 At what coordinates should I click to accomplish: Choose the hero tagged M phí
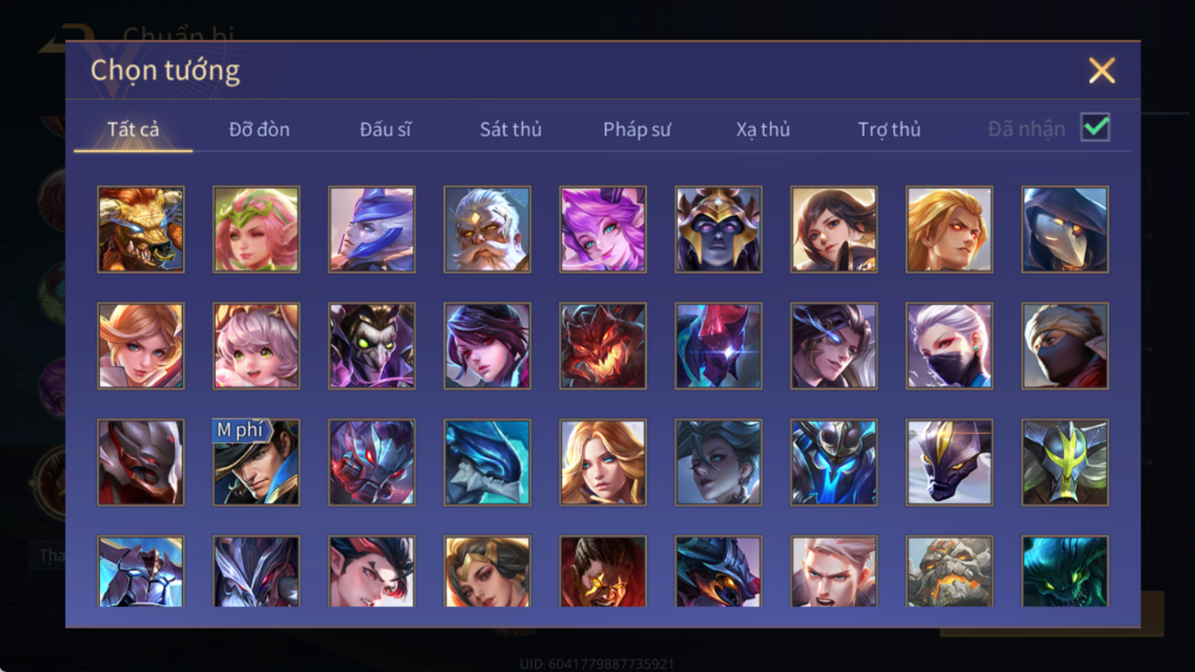[x=256, y=462]
